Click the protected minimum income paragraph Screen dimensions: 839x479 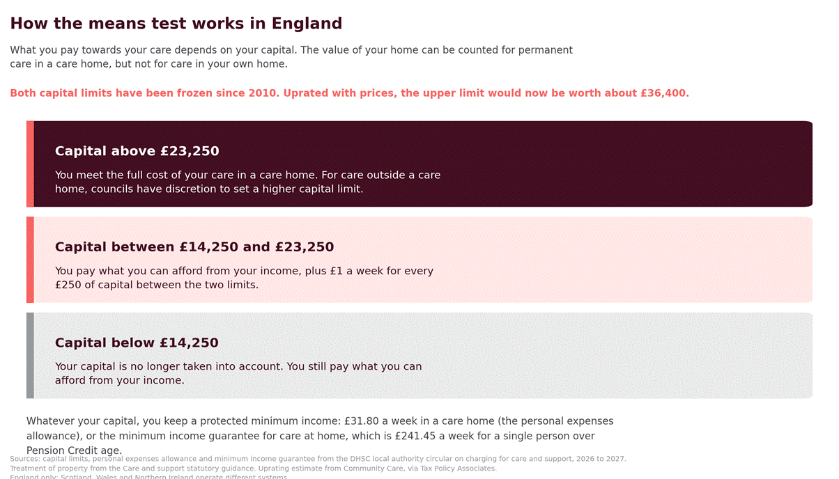click(320, 436)
